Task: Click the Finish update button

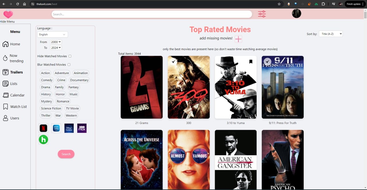Action: [x=354, y=4]
